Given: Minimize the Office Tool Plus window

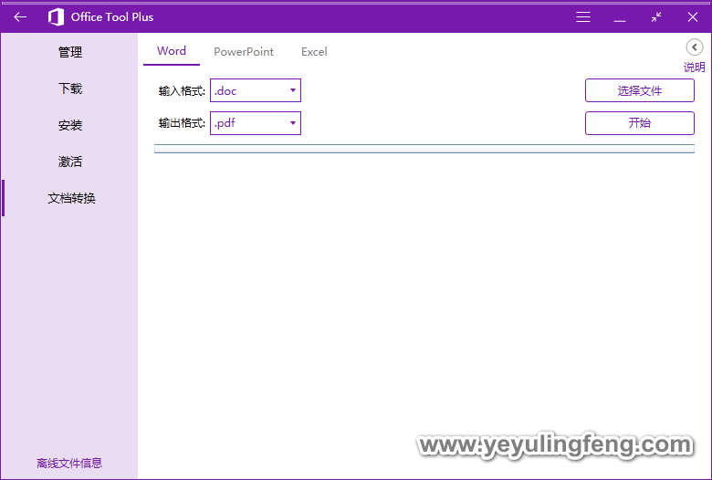Looking at the screenshot, I should point(620,21).
